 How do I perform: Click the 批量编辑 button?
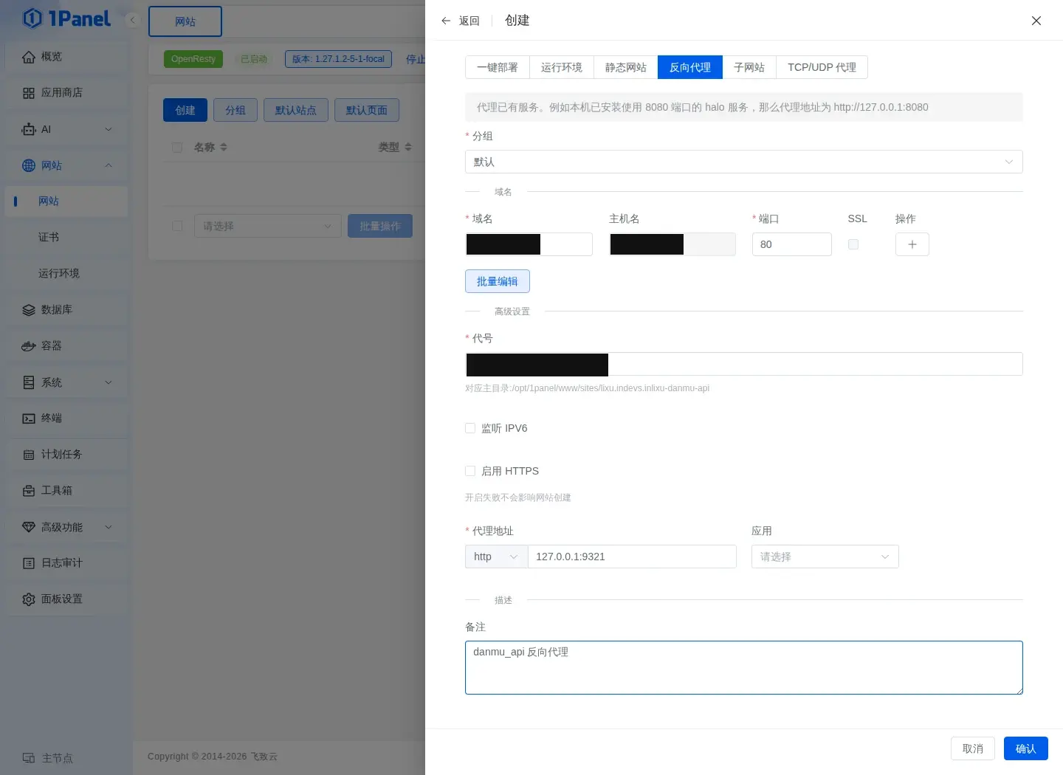pyautogui.click(x=498, y=281)
